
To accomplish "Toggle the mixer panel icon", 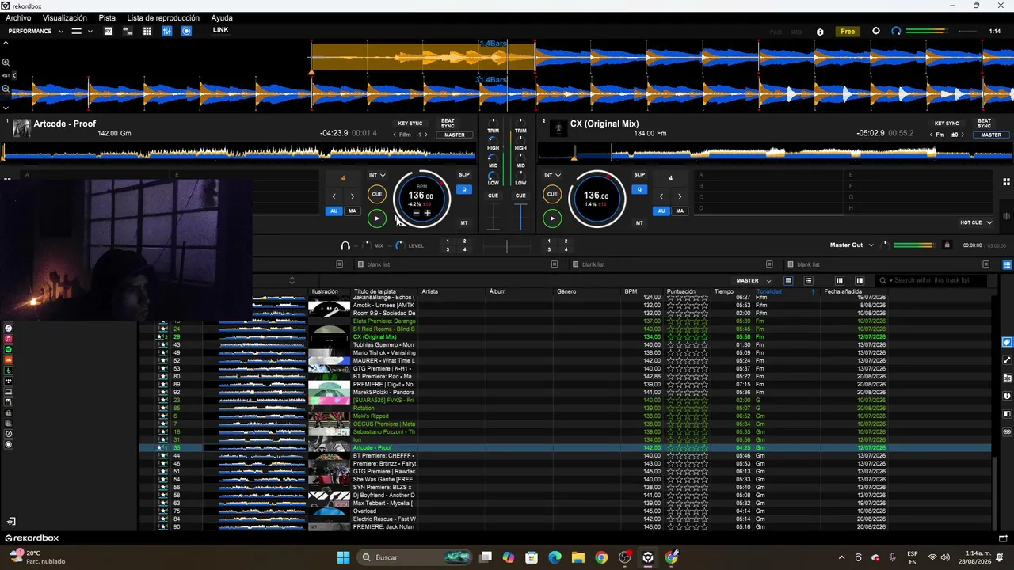I will (167, 31).
